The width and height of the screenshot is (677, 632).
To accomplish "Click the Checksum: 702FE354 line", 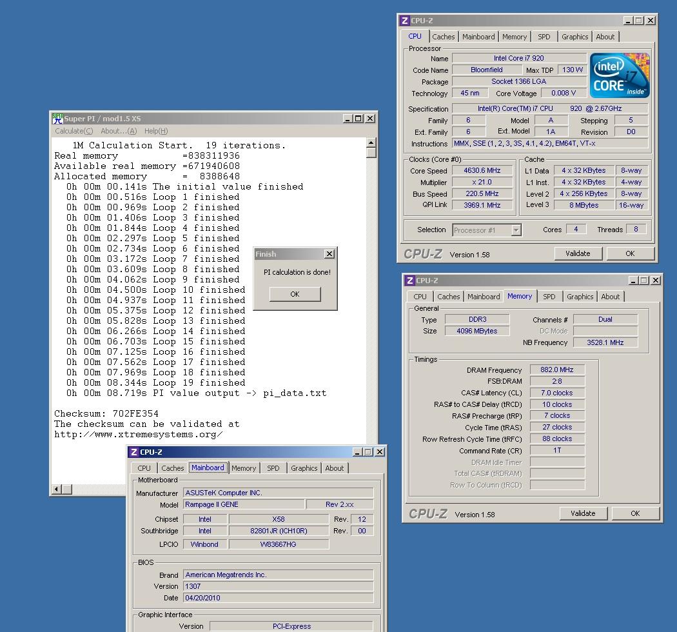I will pos(106,414).
